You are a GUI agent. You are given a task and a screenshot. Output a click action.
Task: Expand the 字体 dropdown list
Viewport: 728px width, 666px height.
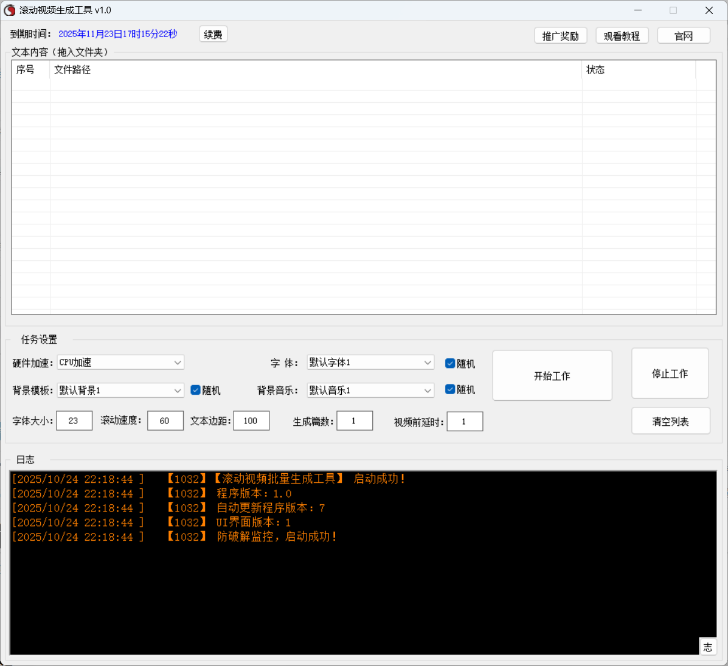click(370, 362)
